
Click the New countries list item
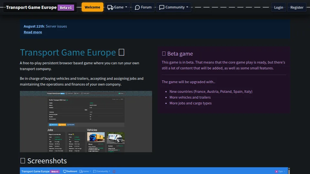(211, 91)
